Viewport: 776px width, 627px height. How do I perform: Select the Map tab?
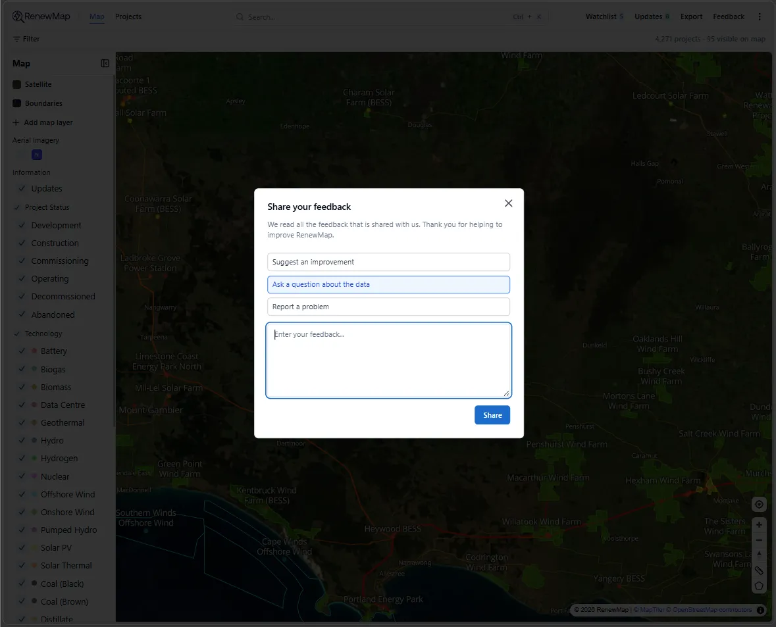click(x=96, y=16)
